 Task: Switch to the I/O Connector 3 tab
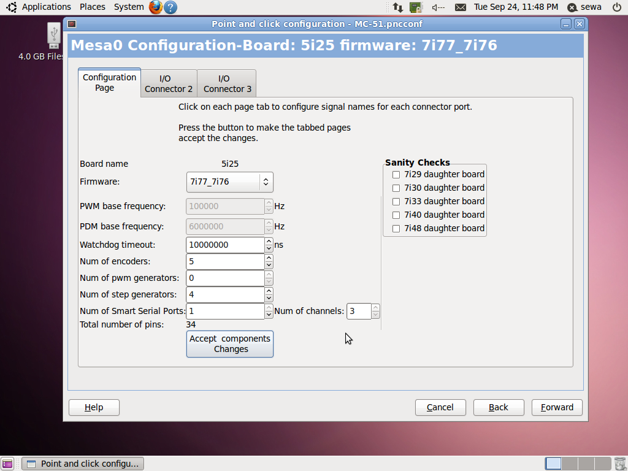tap(227, 83)
